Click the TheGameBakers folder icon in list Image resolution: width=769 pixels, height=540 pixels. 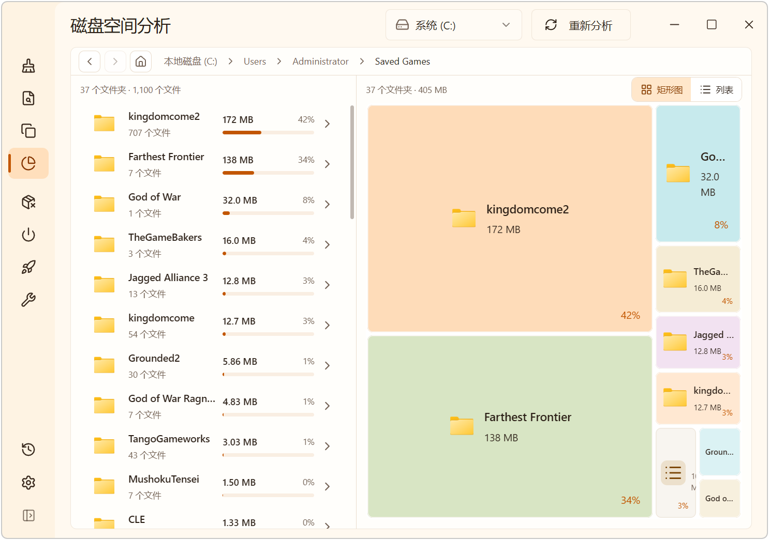click(x=104, y=244)
